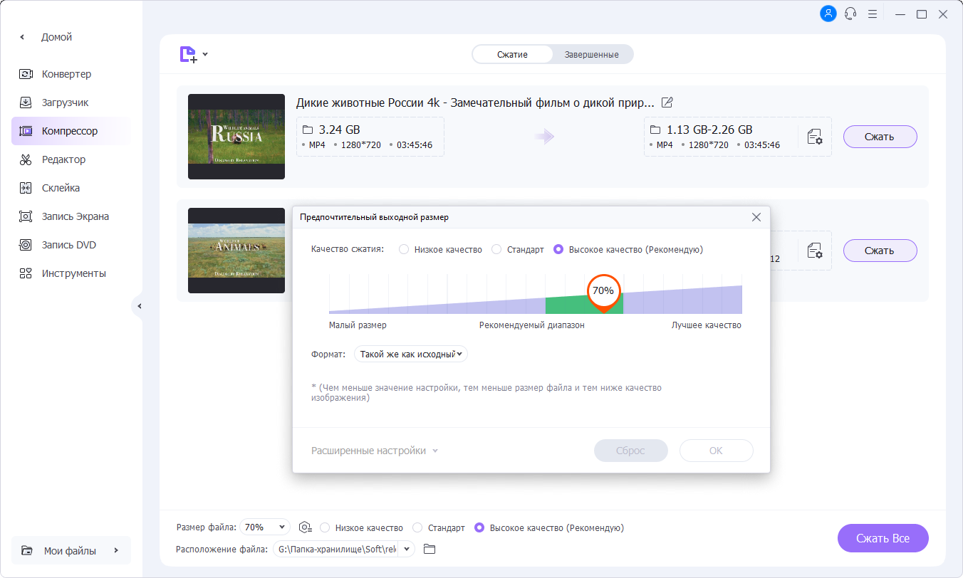Open the Размер файла 70% dropdown
The image size is (963, 578).
265,527
